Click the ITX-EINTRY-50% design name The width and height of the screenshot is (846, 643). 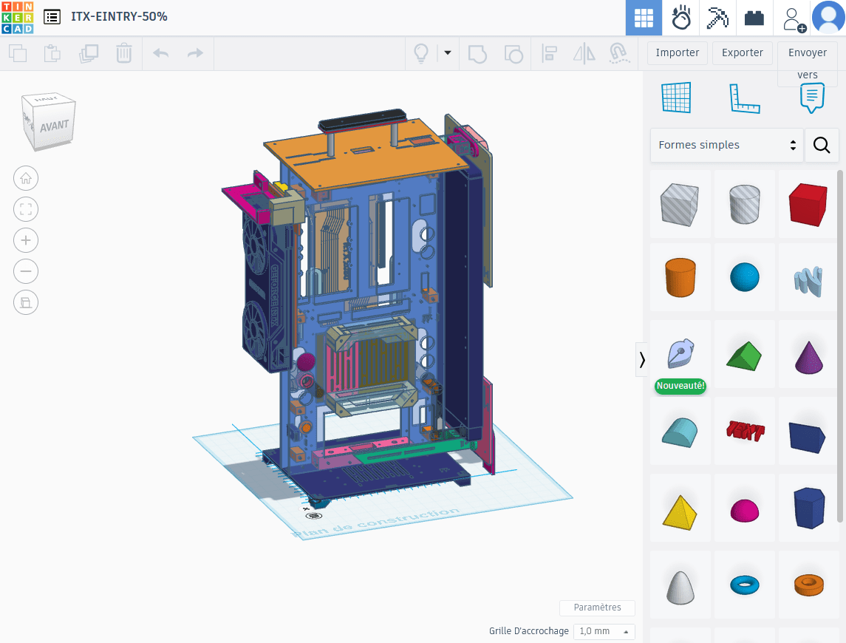119,17
